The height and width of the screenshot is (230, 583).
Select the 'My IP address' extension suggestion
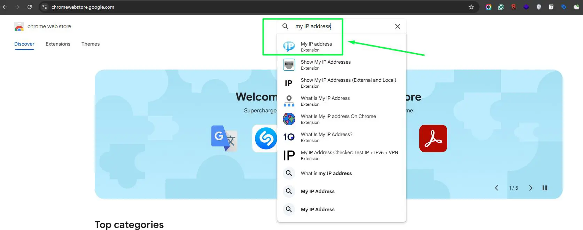pos(341,47)
